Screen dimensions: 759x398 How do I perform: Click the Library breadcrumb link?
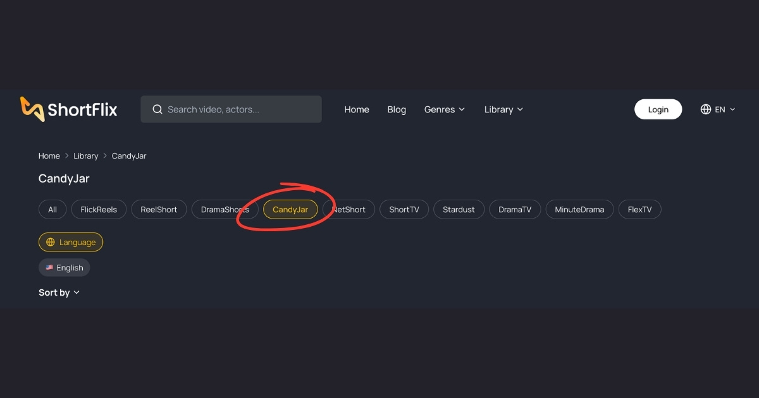[85, 155]
